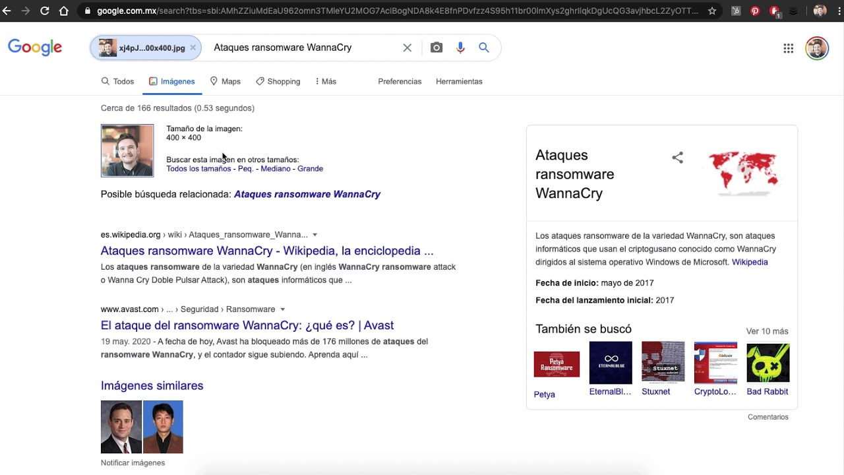Open the Shopping tab

(x=278, y=81)
